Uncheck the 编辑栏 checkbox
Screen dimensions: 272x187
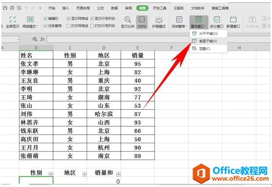[45, 18]
